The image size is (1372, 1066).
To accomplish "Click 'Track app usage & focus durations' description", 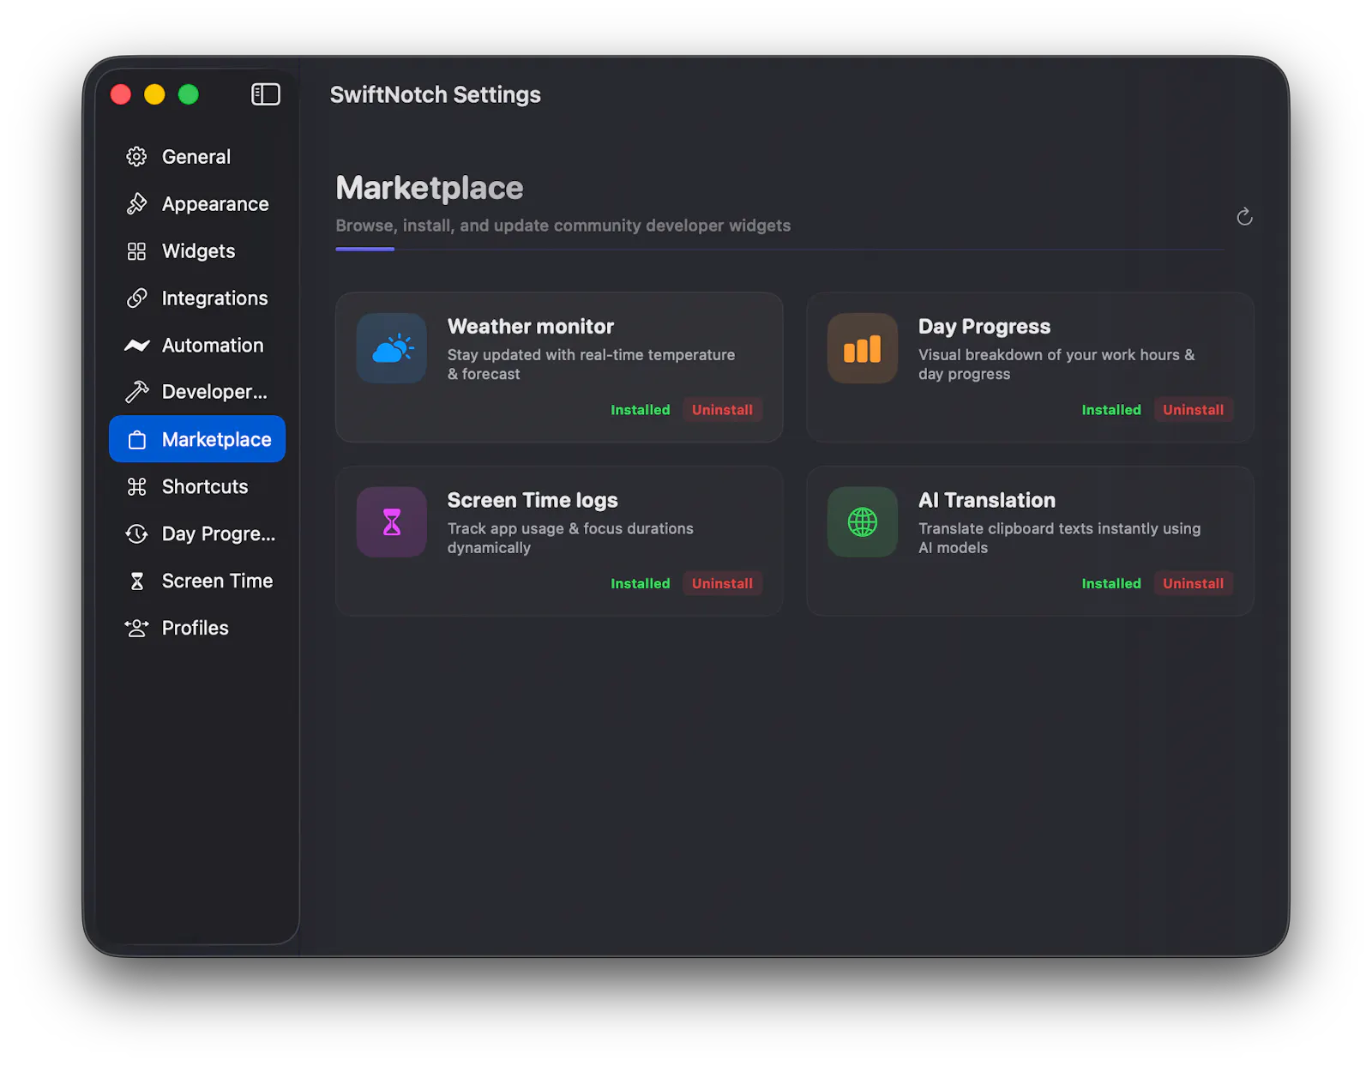I will (x=570, y=538).
